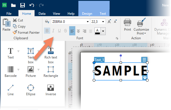
Task: Open the Design contextual tab
Action: click(x=87, y=14)
